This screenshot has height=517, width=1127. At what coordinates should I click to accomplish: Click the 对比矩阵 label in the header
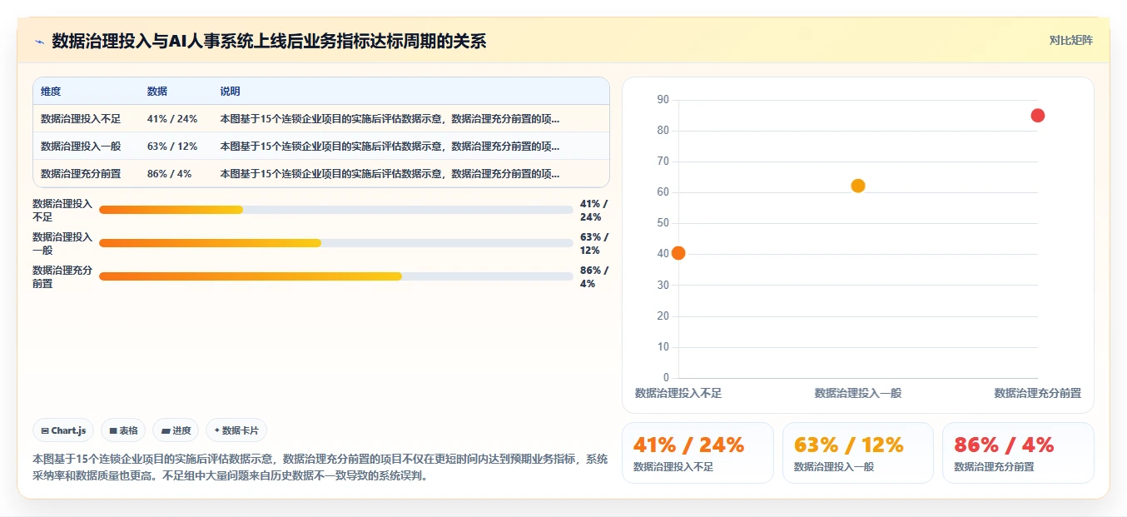coord(1071,40)
